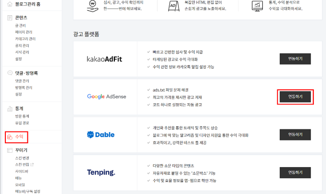Screen dimensions: 326x194
Task: Click the home icon beside 블로그관리 홈
Action: (10, 4)
